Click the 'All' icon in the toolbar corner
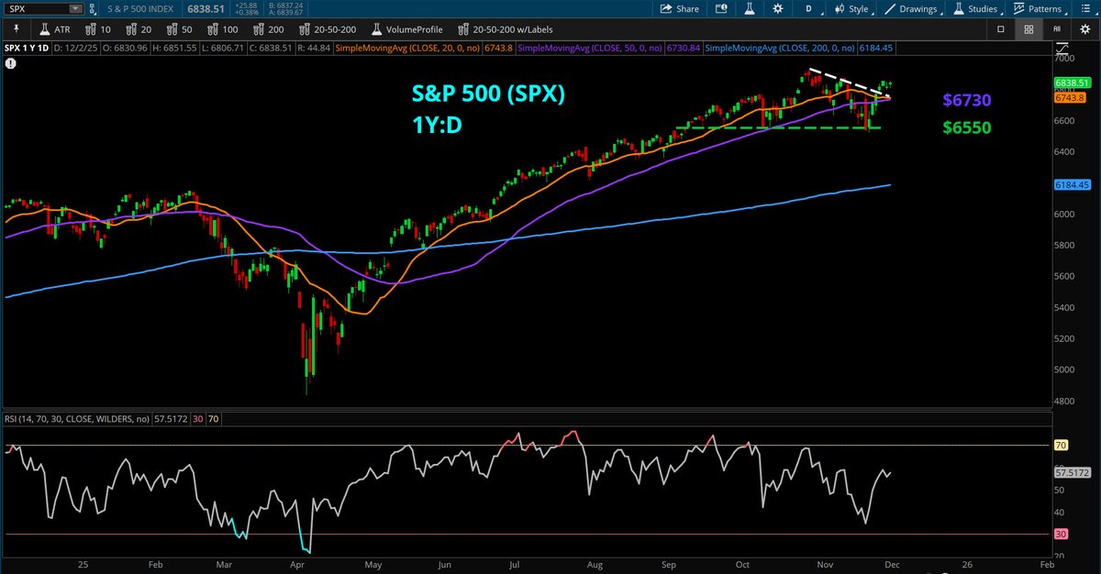 pyautogui.click(x=1055, y=28)
